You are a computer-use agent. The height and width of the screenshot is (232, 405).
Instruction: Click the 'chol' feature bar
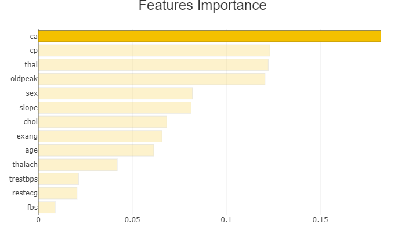click(x=102, y=122)
